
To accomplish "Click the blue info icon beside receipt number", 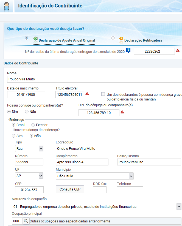I will click(x=128, y=51).
